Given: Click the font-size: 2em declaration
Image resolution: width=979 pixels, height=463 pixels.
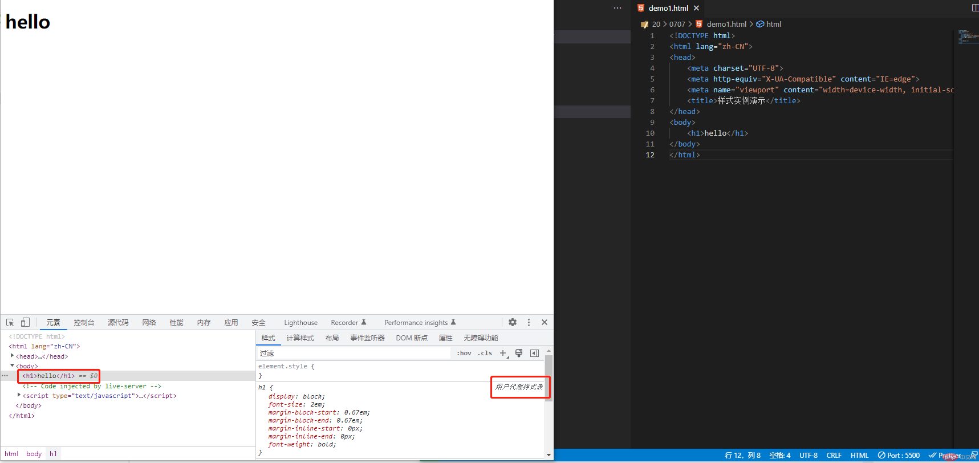Looking at the screenshot, I should pos(296,404).
